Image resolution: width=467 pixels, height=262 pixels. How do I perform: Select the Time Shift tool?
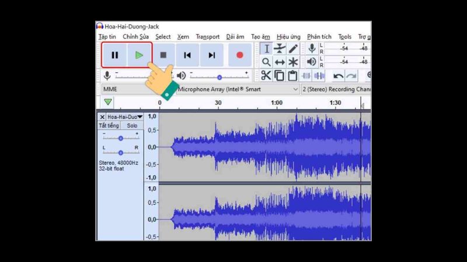click(x=280, y=62)
